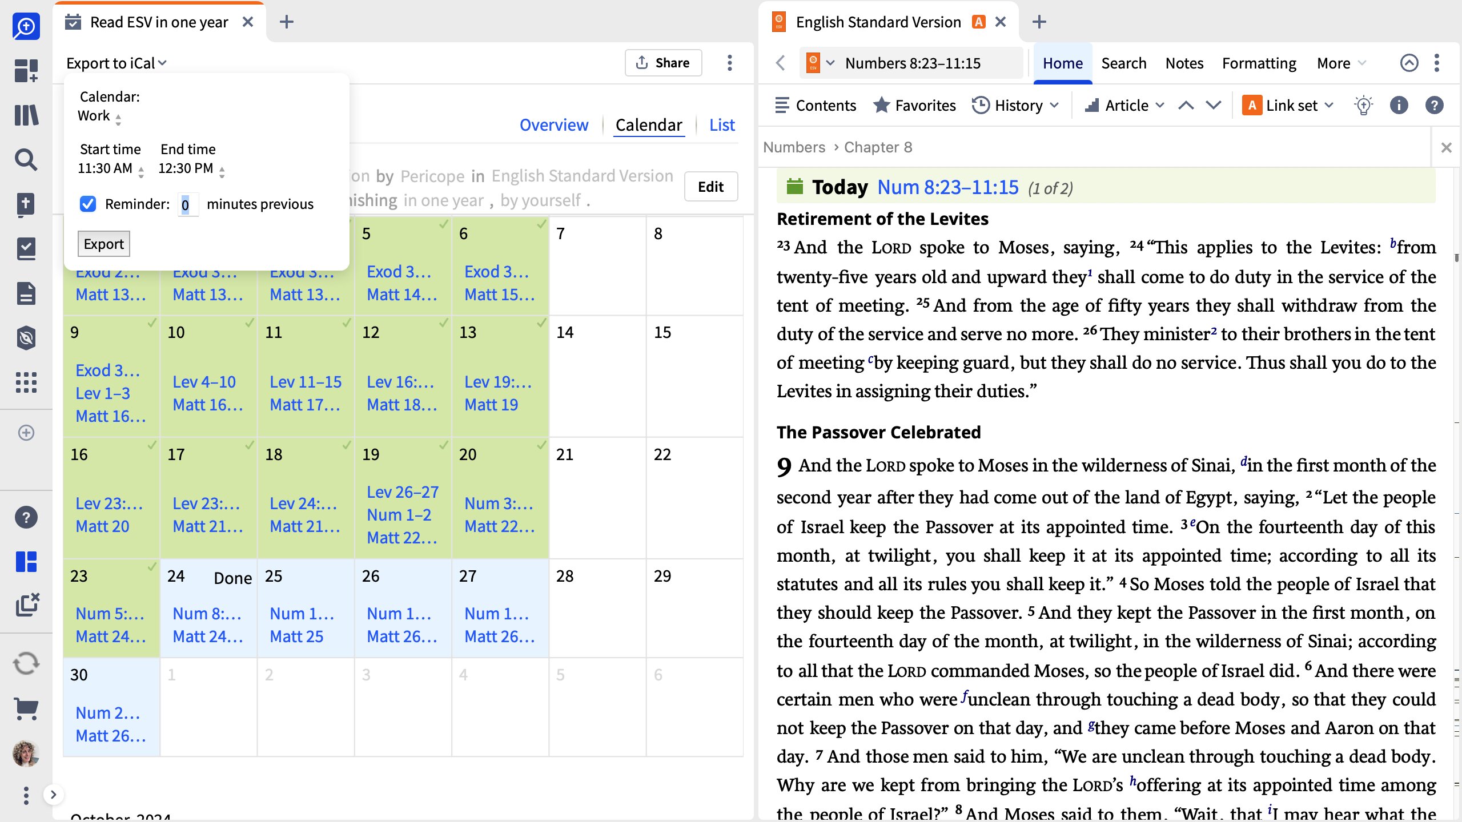Open the dashboard add-panel icon in sidebar
This screenshot has height=822, width=1462.
[26, 71]
